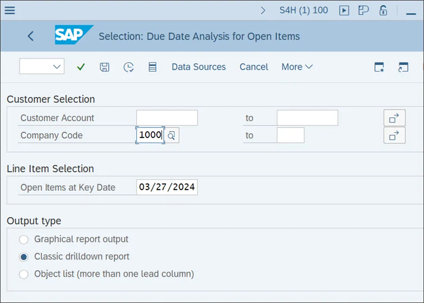The width and height of the screenshot is (424, 303).
Task: Click the get variant list icon
Action: coord(153,67)
